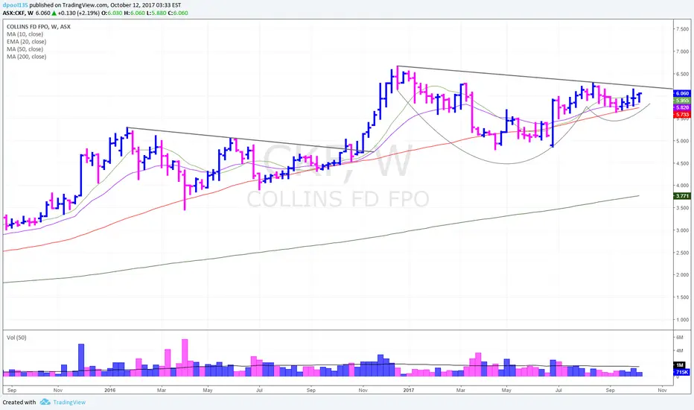Open the TradingView link in footer
The width and height of the screenshot is (694, 410).
[69, 403]
